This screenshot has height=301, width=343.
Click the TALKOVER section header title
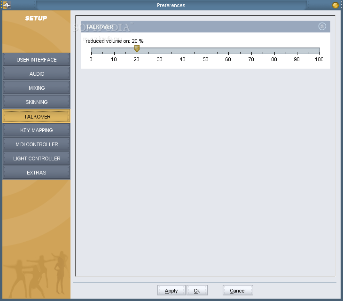(100, 27)
